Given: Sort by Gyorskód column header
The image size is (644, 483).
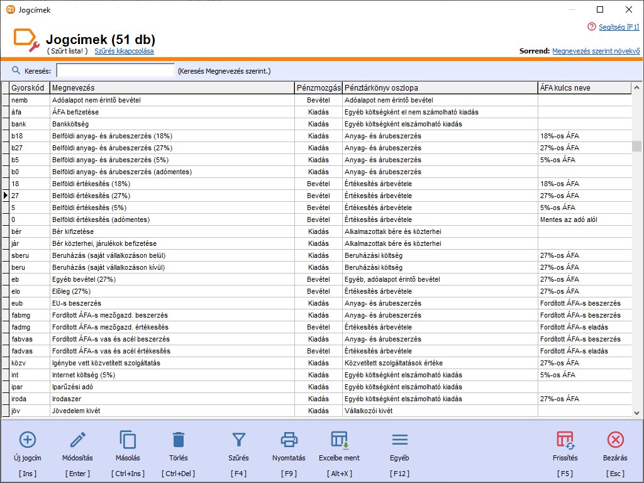Looking at the screenshot, I should point(28,88).
